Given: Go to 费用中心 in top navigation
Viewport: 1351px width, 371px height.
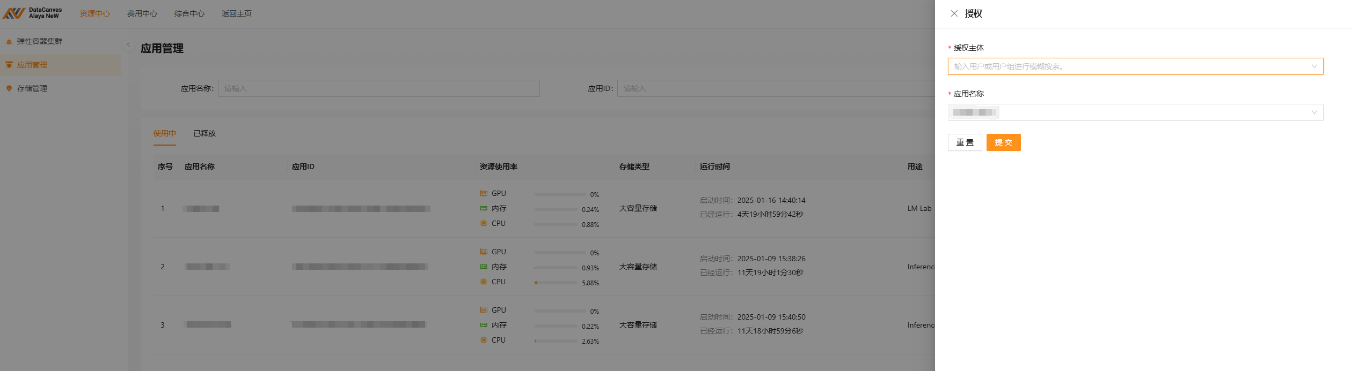Looking at the screenshot, I should point(142,13).
